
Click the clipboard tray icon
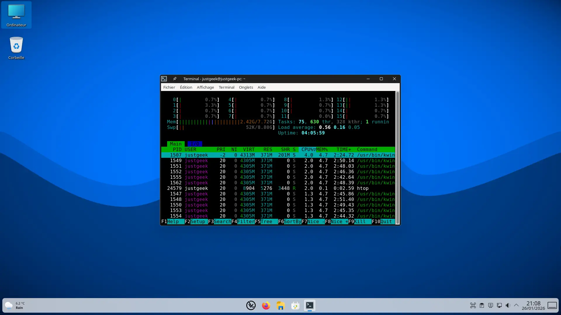click(482, 305)
